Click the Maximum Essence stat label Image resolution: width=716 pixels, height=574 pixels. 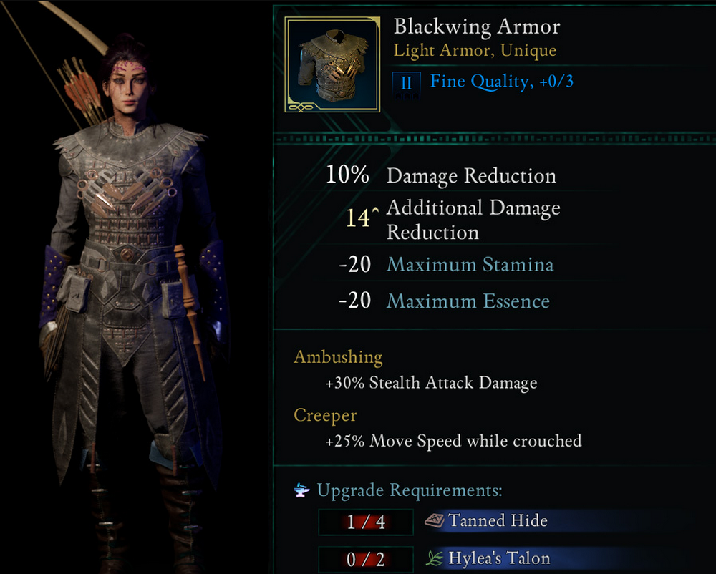(468, 301)
